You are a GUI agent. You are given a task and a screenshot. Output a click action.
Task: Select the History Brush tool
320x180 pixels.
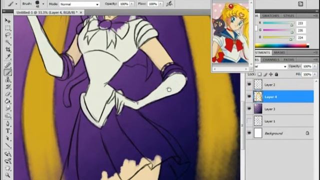pyautogui.click(x=7, y=87)
